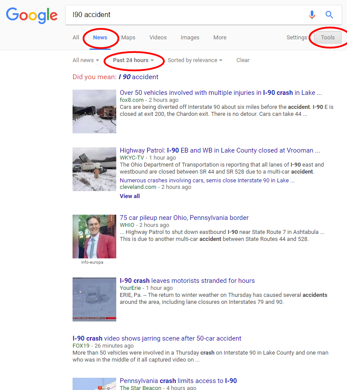Go to the Images tab
The height and width of the screenshot is (390, 347).
point(190,38)
